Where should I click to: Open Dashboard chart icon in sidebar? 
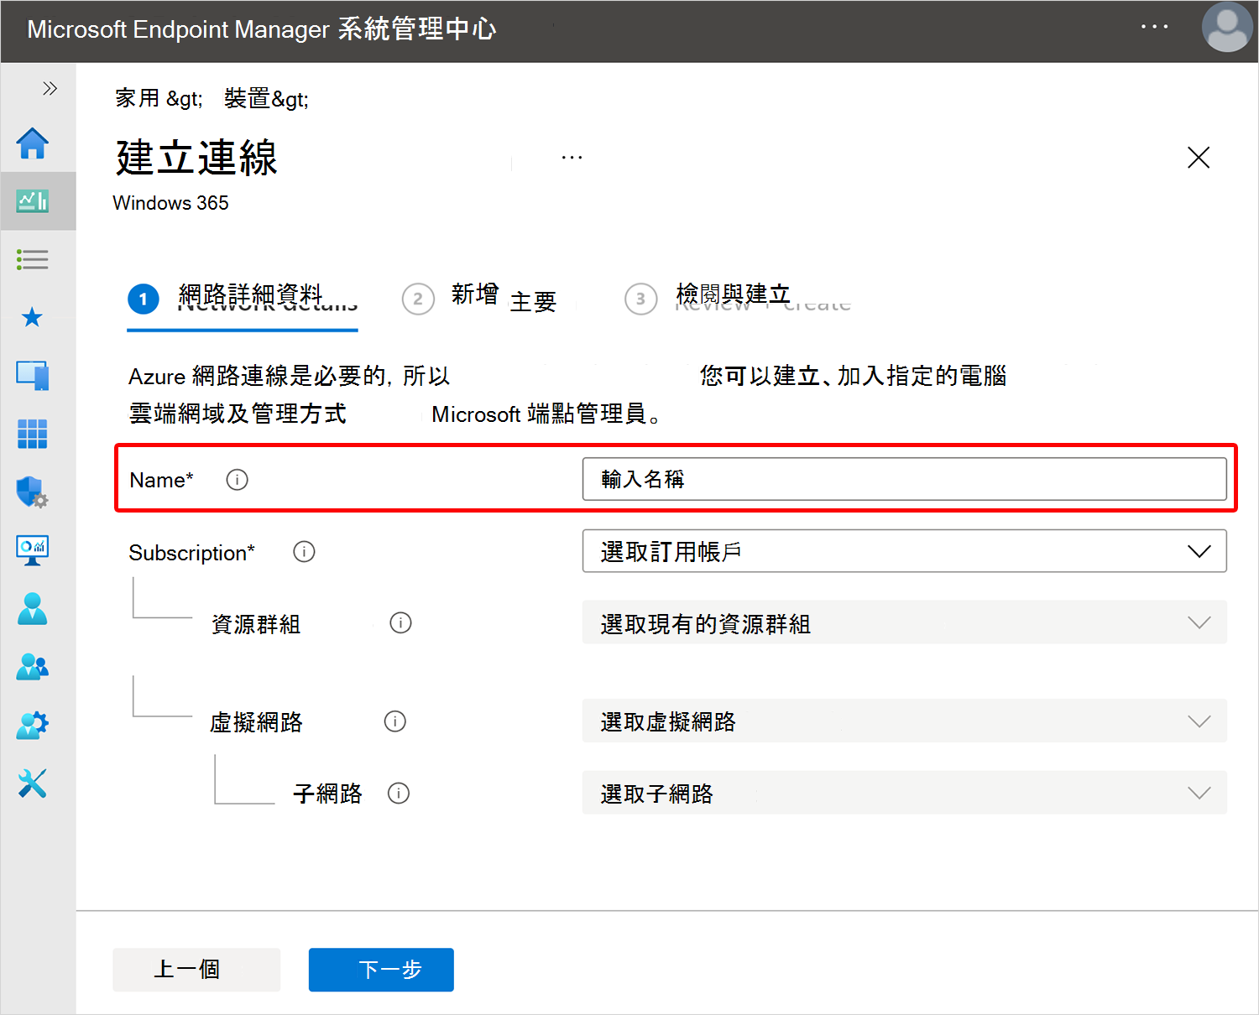tap(33, 201)
